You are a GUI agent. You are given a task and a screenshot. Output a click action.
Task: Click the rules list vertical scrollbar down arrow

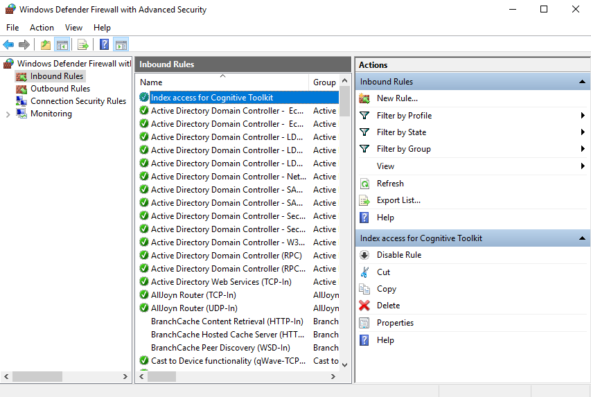[345, 364]
